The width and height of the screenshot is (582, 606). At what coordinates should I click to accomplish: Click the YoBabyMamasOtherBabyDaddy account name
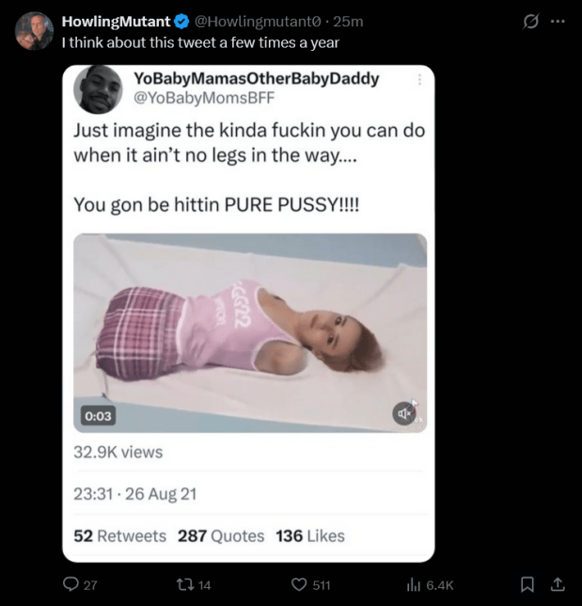257,78
